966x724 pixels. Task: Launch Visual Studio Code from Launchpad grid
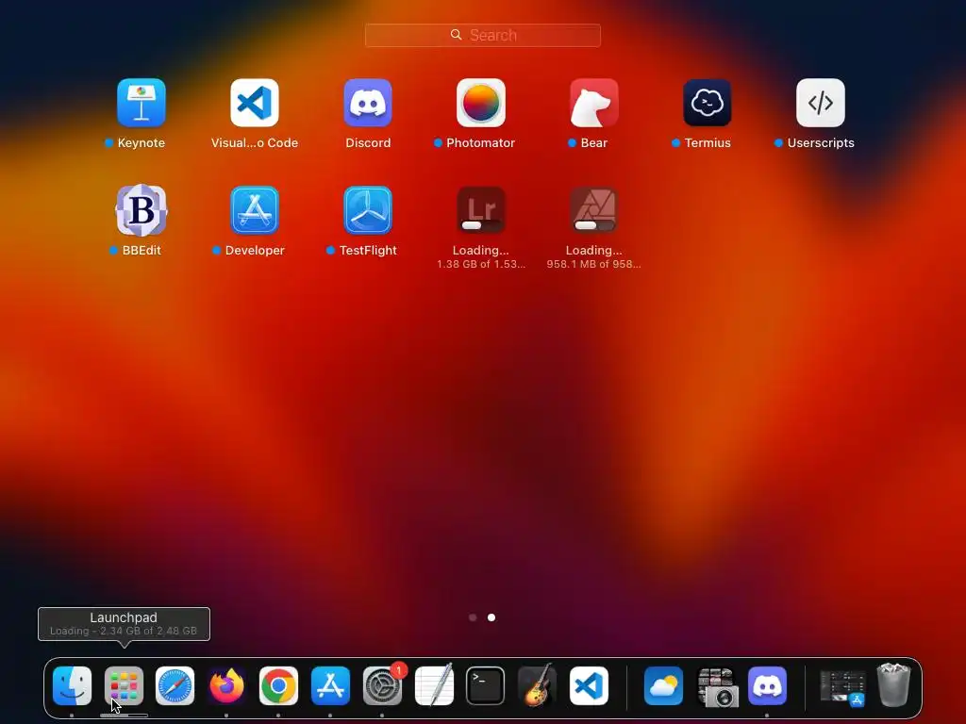tap(255, 103)
